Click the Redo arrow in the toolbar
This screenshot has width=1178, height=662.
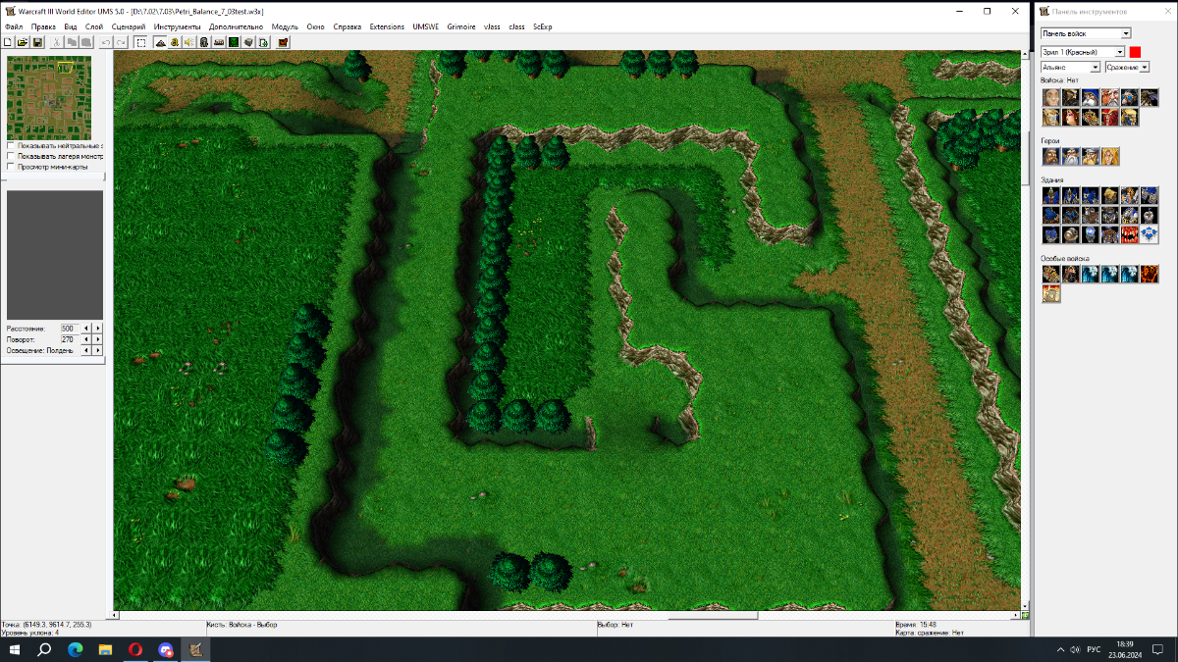(x=121, y=42)
